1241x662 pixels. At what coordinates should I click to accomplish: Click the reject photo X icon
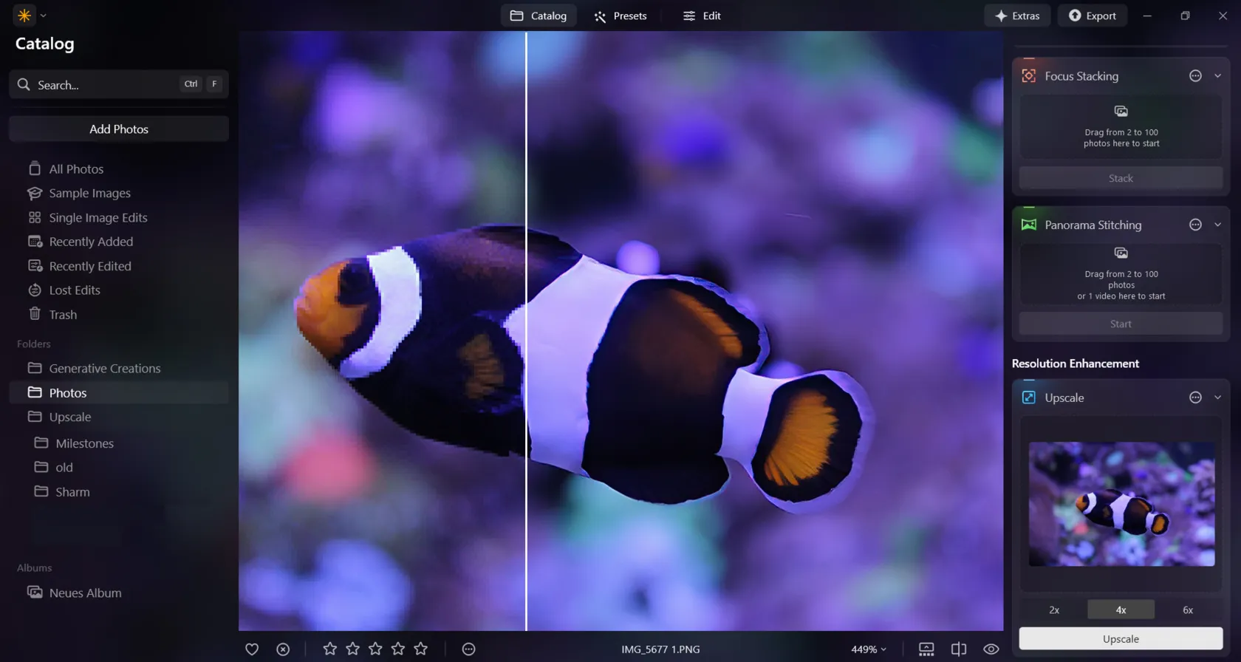[x=283, y=649]
